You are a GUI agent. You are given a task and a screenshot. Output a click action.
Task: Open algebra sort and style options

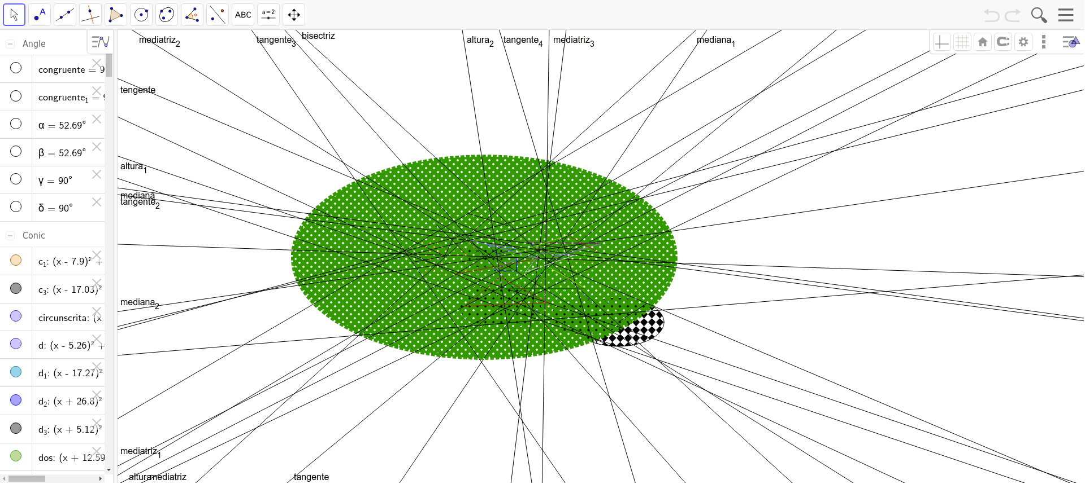(x=100, y=42)
